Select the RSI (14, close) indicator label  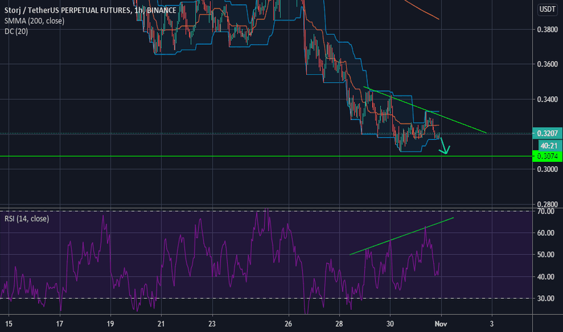[x=27, y=219]
